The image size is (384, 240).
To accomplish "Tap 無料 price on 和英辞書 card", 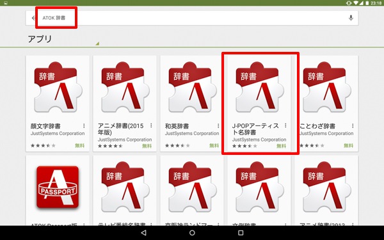I will (214, 146).
